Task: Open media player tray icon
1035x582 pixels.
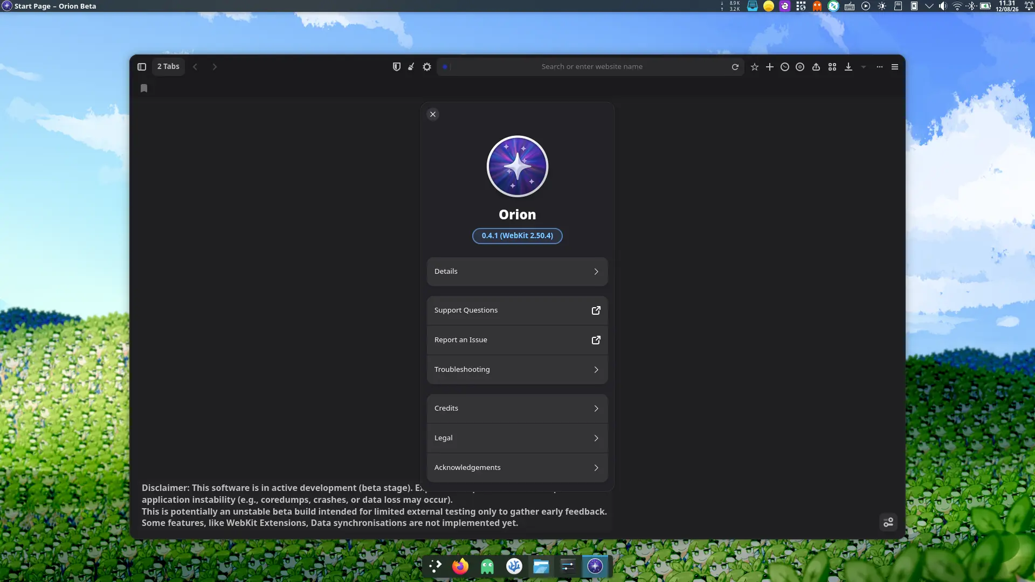Action: tap(866, 6)
